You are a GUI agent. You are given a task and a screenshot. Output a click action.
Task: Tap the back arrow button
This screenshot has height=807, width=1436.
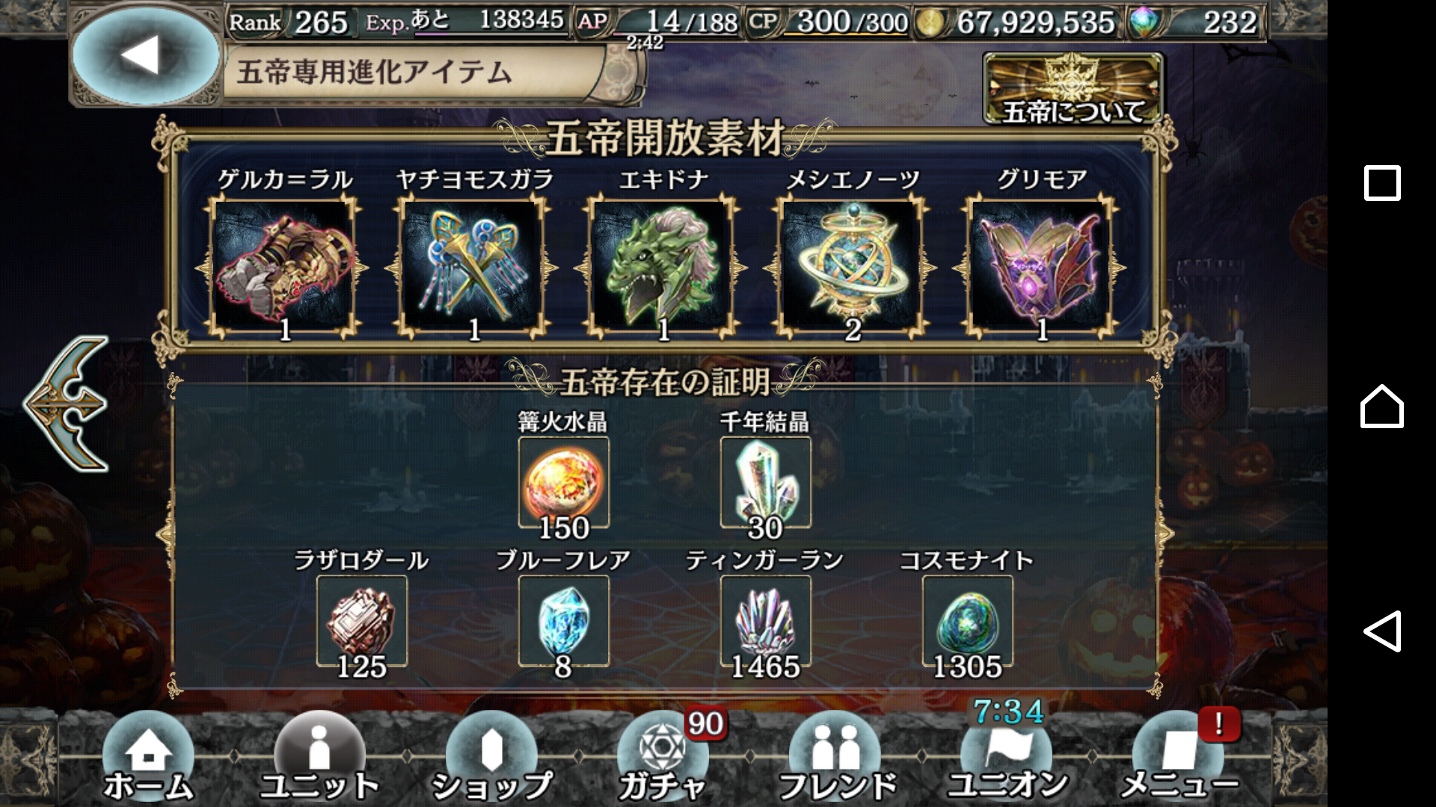click(x=146, y=55)
